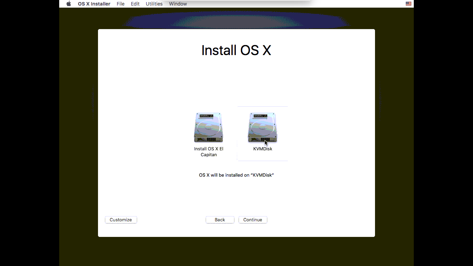Image resolution: width=473 pixels, height=266 pixels.
Task: Open the Apple menu
Action: pos(69,4)
